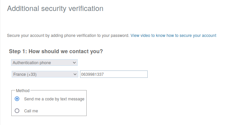228x125 pixels.
Task: Click empty space inside the Method box beside Call me
Action: click(x=63, y=111)
